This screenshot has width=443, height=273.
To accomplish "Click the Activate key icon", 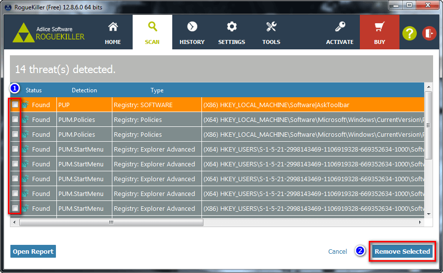I will pos(340,27).
